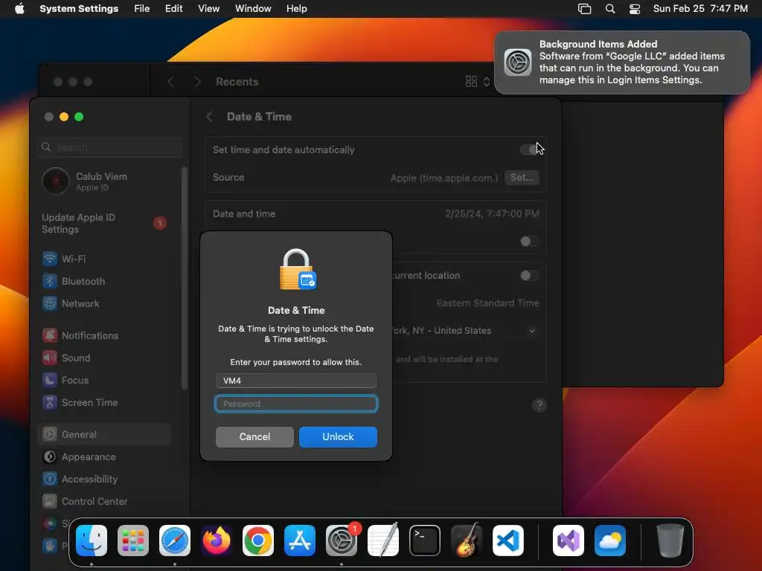This screenshot has height=571, width=762.
Task: Open Calub Viem Apple ID profile
Action: coord(104,181)
